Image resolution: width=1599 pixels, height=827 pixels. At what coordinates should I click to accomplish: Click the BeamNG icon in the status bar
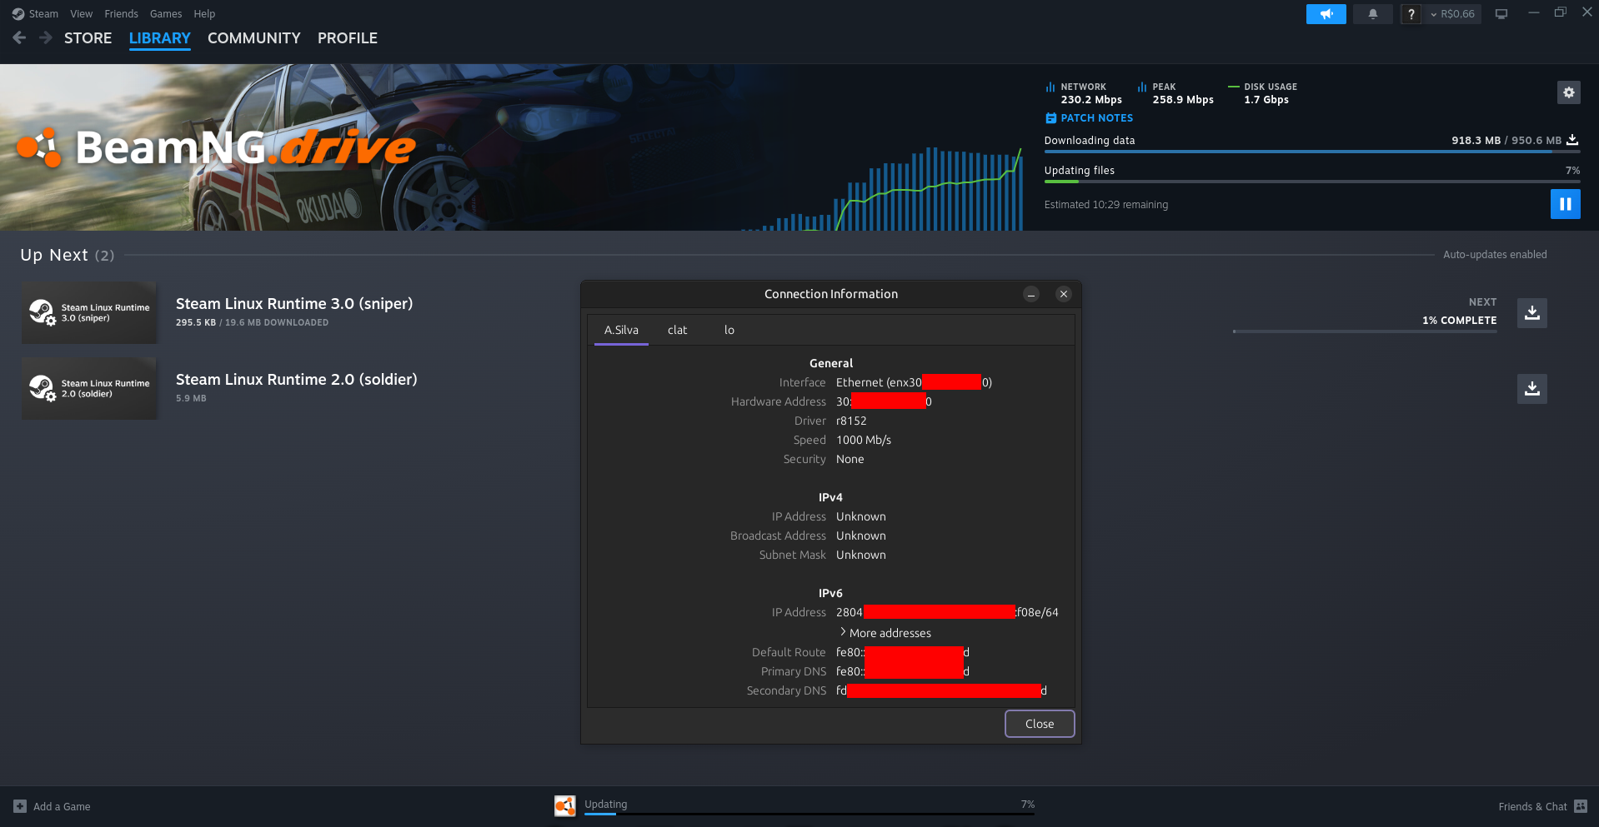565,806
